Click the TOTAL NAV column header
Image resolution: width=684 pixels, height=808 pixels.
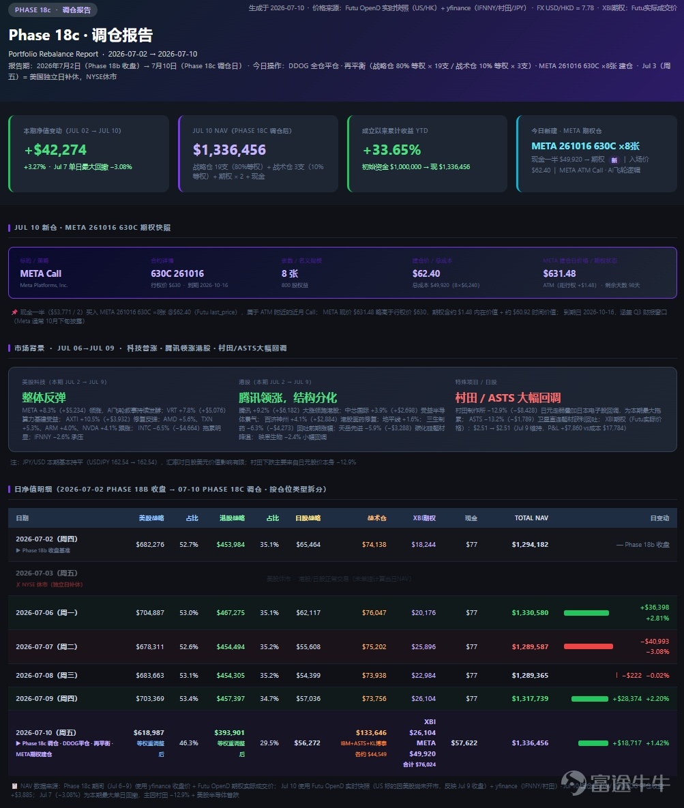pyautogui.click(x=531, y=518)
